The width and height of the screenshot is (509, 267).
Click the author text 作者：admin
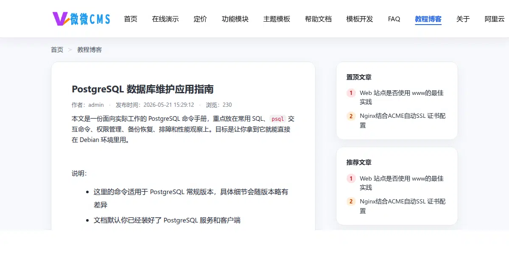88,105
